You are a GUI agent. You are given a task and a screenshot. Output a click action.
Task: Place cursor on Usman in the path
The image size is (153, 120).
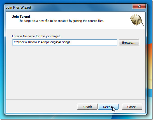[31, 42]
